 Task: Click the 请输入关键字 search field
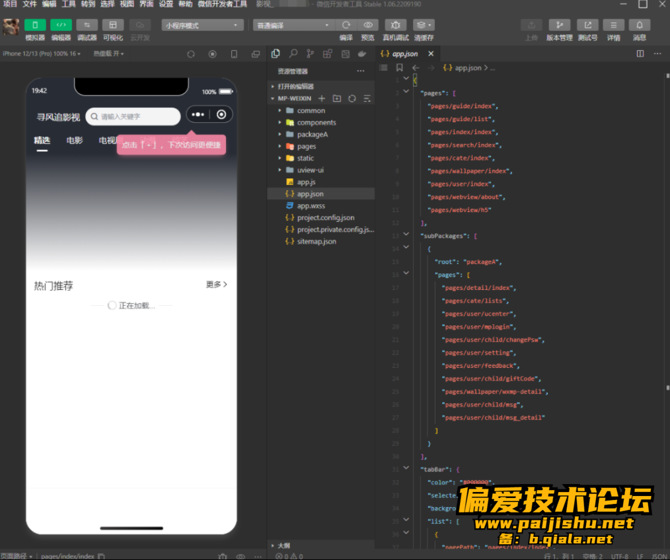click(133, 117)
